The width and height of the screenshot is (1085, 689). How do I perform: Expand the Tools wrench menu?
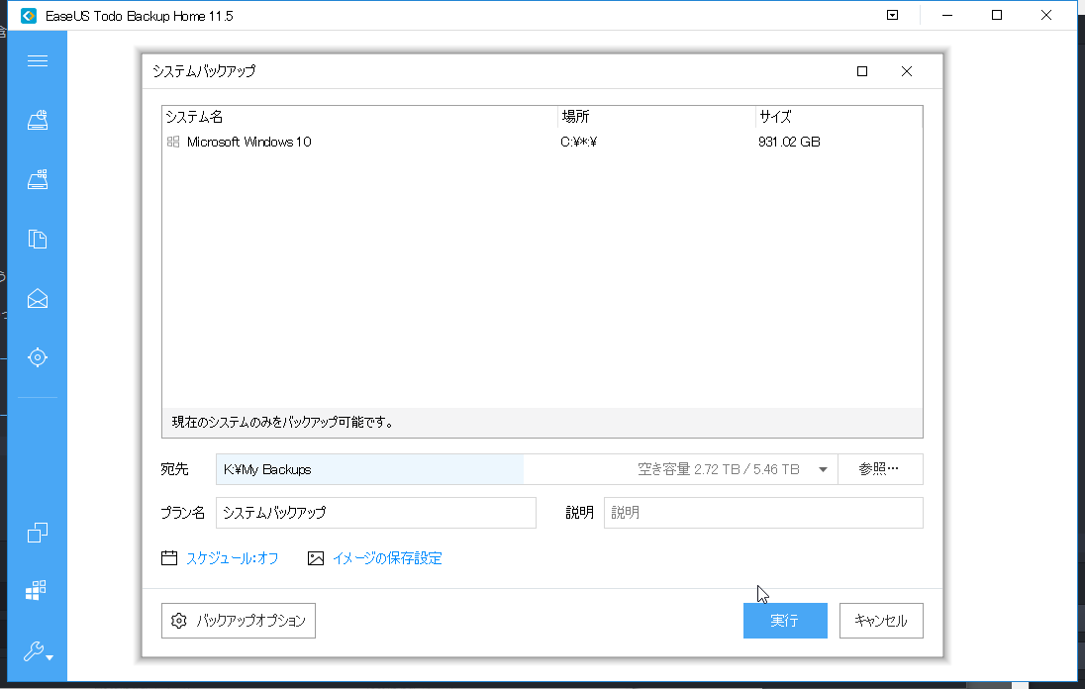pos(38,651)
